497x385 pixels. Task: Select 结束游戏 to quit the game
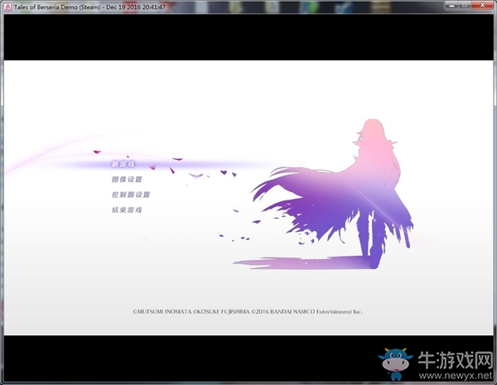click(x=127, y=209)
